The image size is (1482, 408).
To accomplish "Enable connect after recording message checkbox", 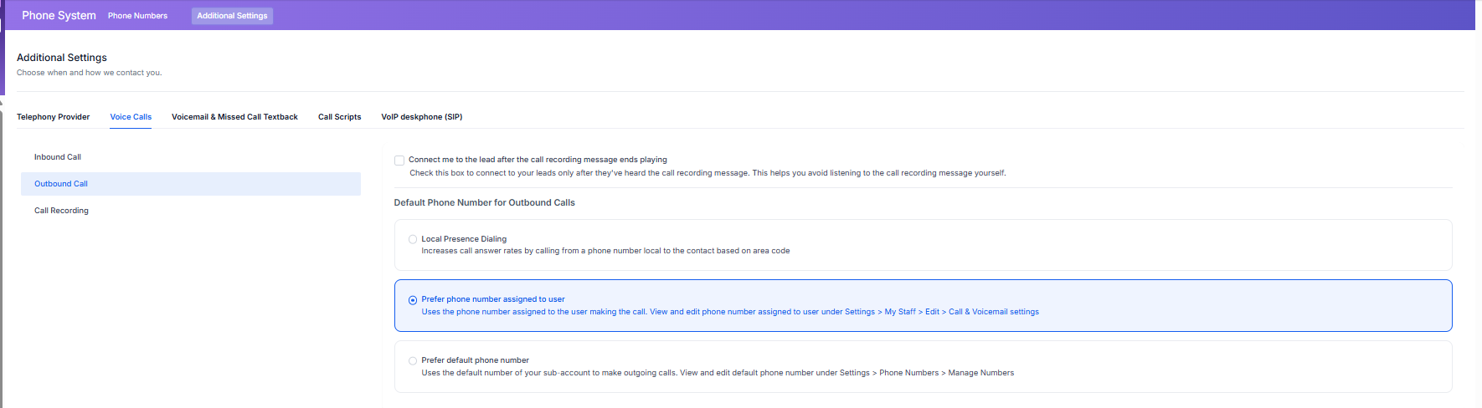I will click(x=399, y=161).
